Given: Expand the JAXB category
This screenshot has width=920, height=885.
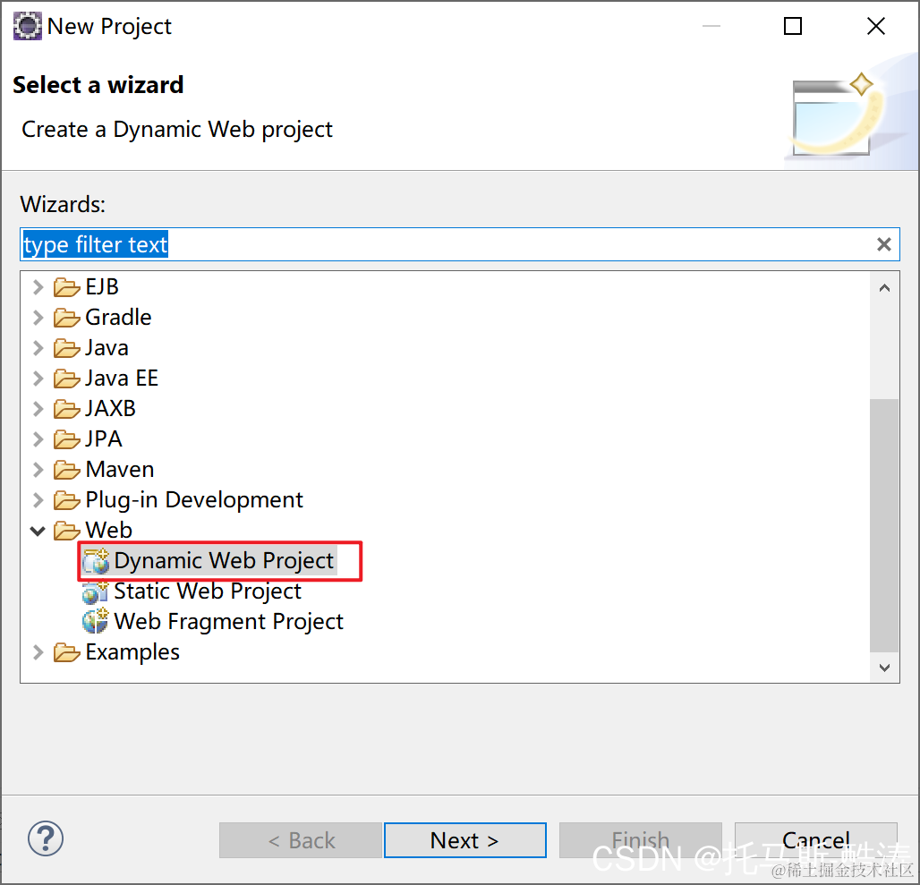Looking at the screenshot, I should tap(38, 409).
